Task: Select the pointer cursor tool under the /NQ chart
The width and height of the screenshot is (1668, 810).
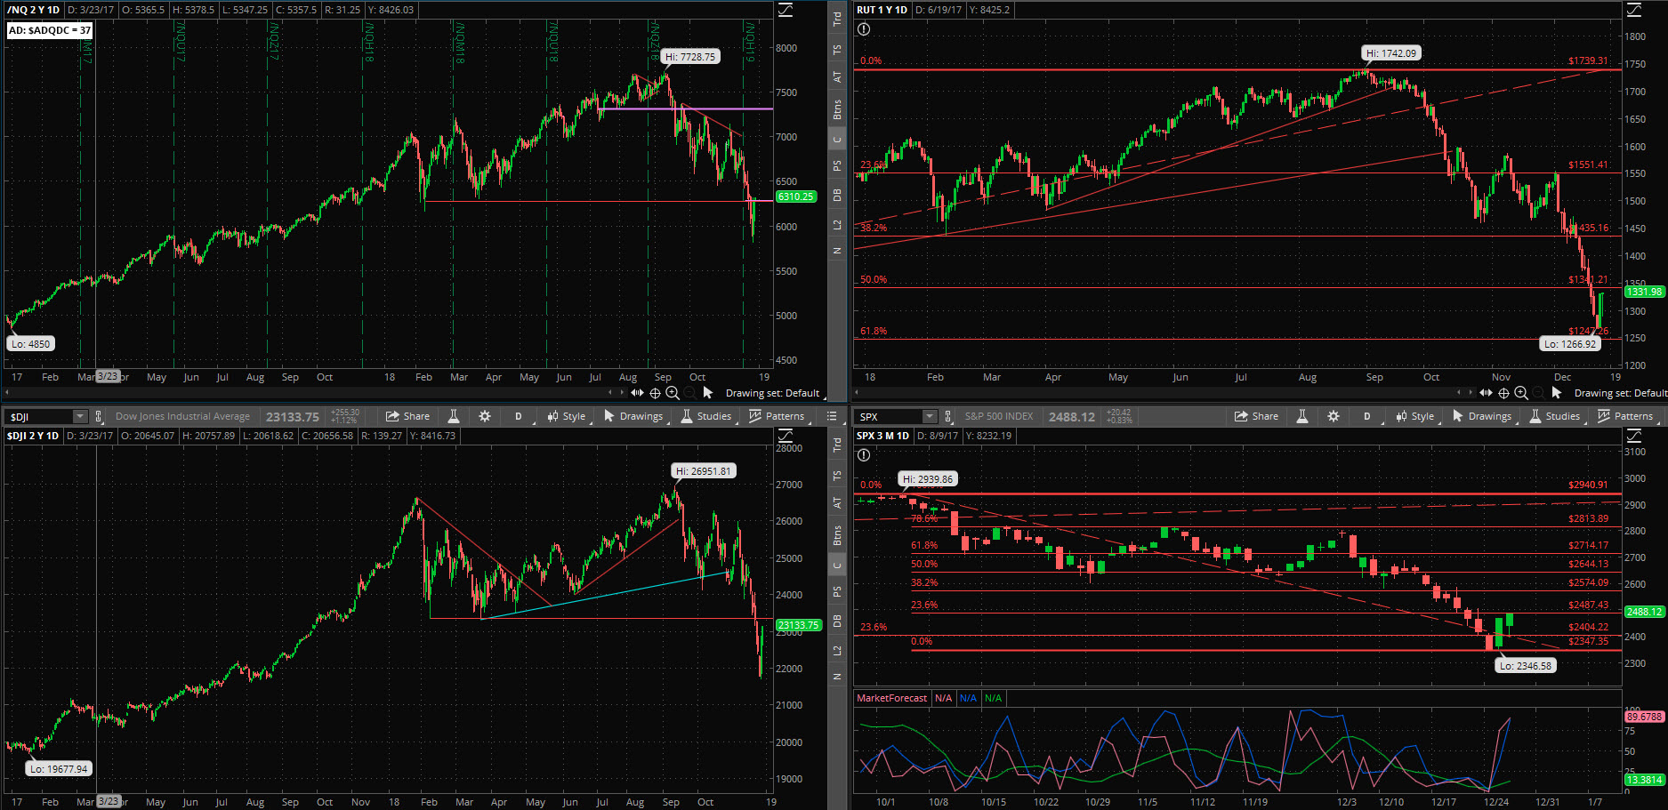Action: [708, 392]
